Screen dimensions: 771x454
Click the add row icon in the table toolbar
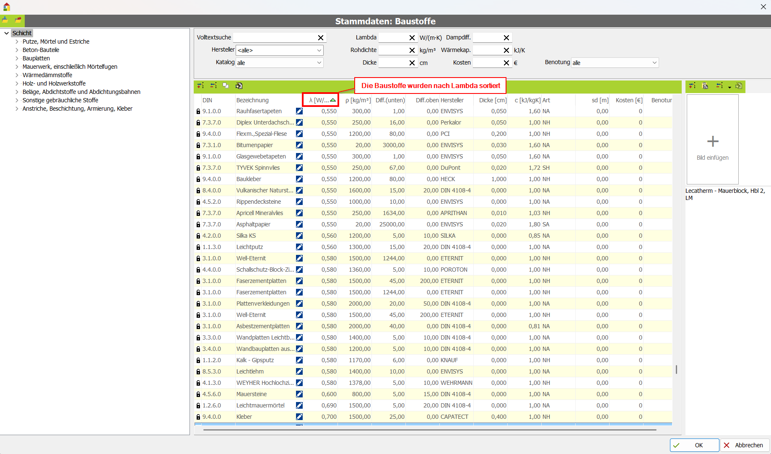pos(200,86)
